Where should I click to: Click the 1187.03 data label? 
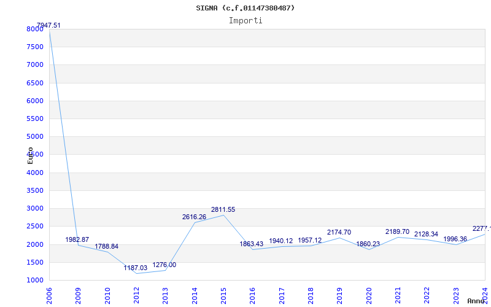(136, 268)
